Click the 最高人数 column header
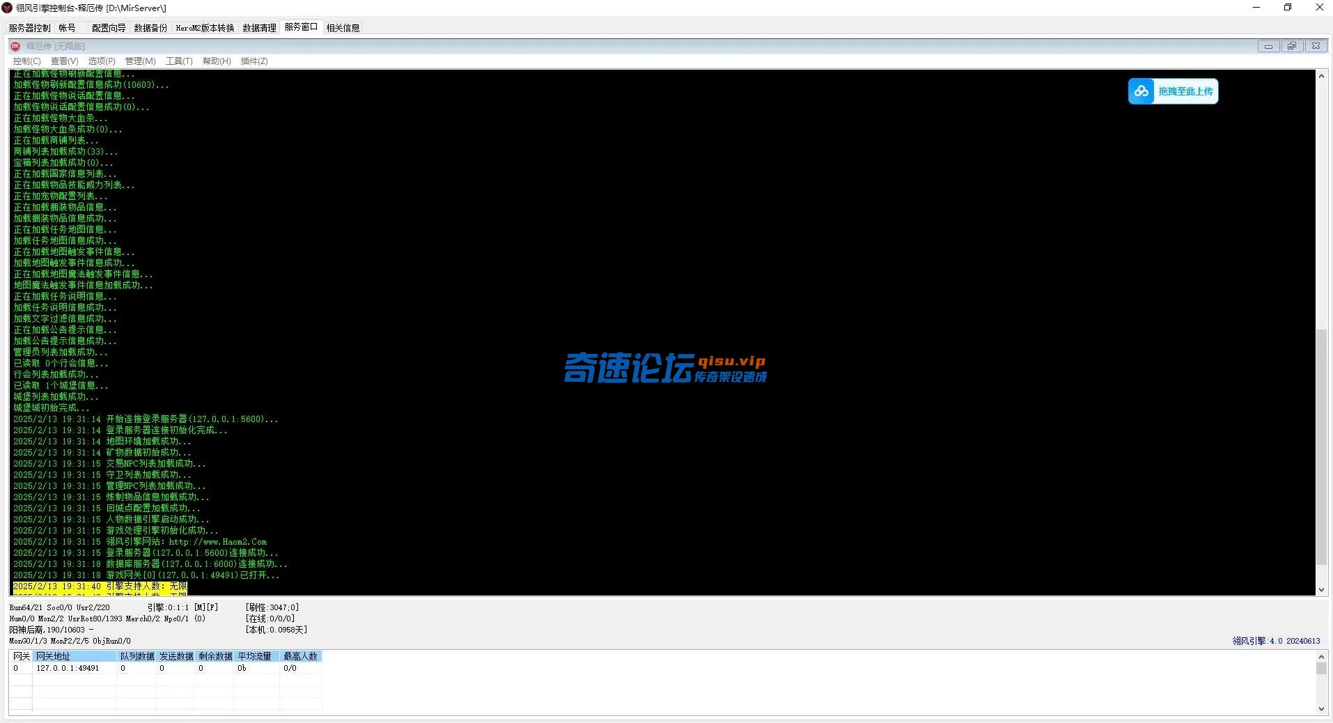Image resolution: width=1333 pixels, height=723 pixels. click(x=300, y=656)
